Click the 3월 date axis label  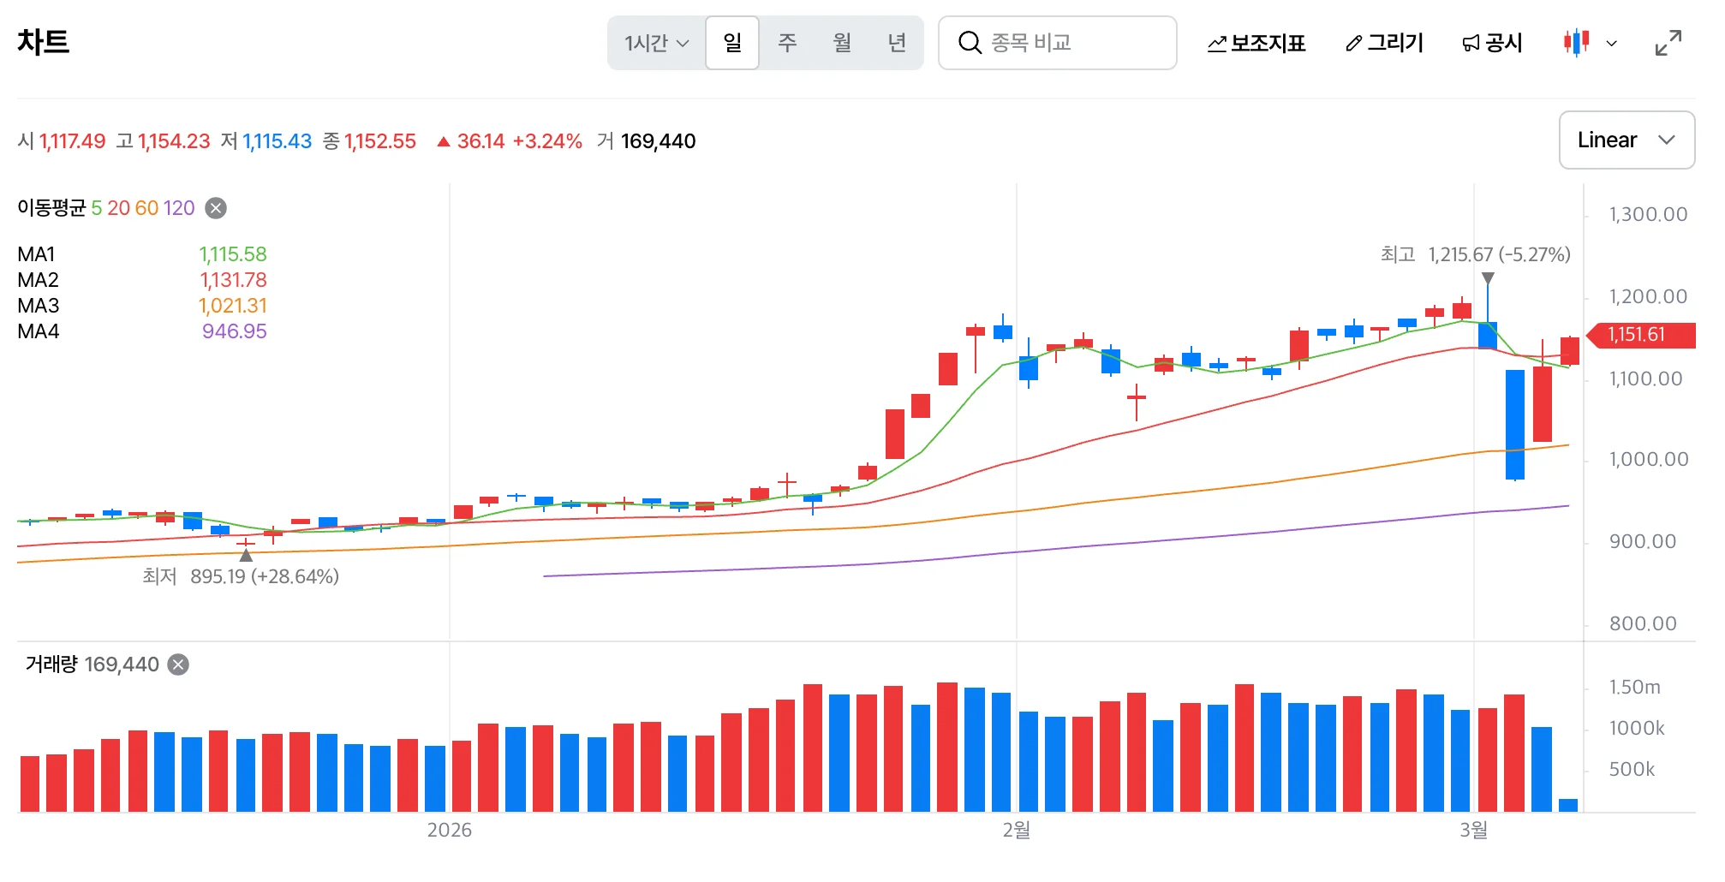1474,830
